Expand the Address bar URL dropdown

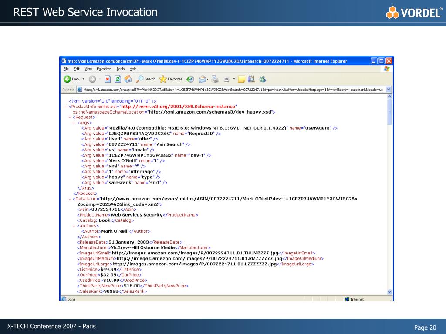[x=388, y=90]
